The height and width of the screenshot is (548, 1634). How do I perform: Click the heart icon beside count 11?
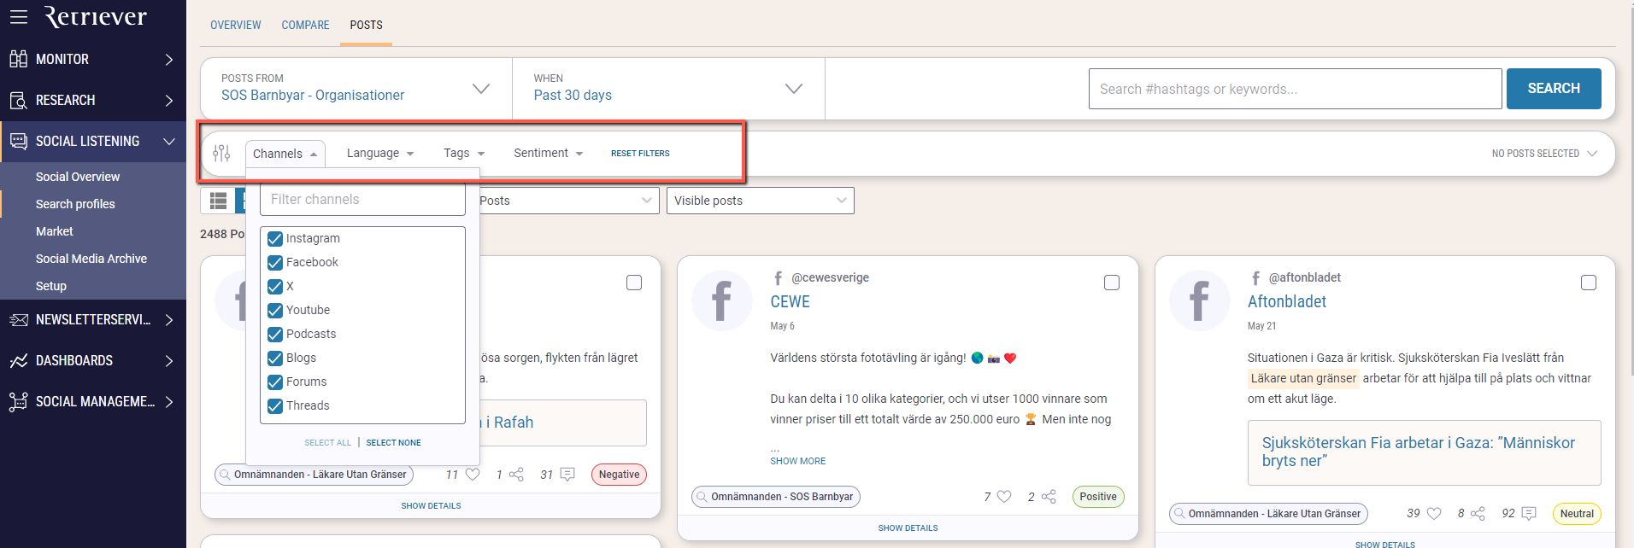[473, 474]
